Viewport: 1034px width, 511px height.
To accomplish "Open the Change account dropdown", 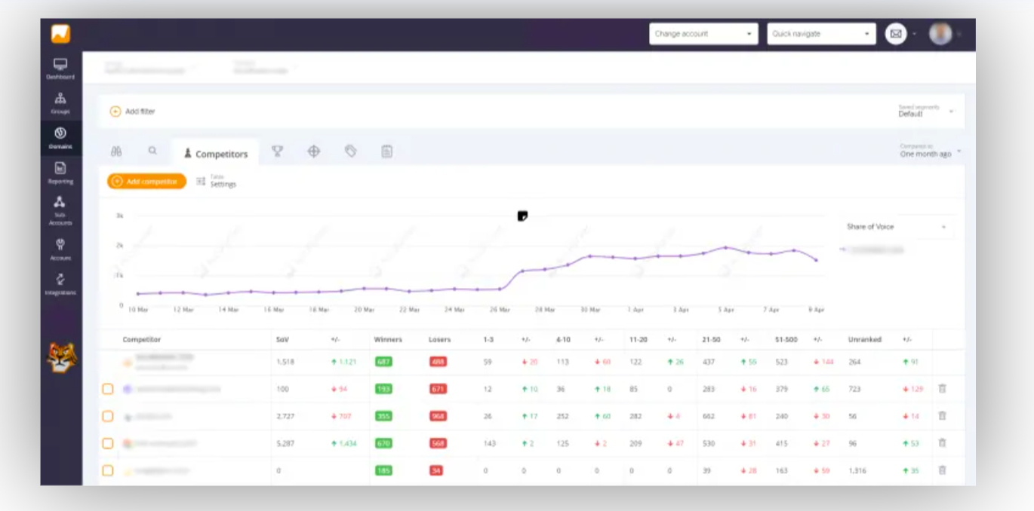I will [x=703, y=34].
